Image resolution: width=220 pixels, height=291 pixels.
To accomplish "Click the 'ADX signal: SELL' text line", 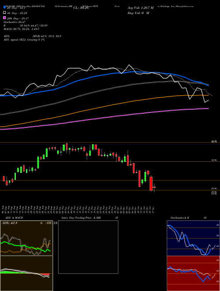I will (24, 40).
